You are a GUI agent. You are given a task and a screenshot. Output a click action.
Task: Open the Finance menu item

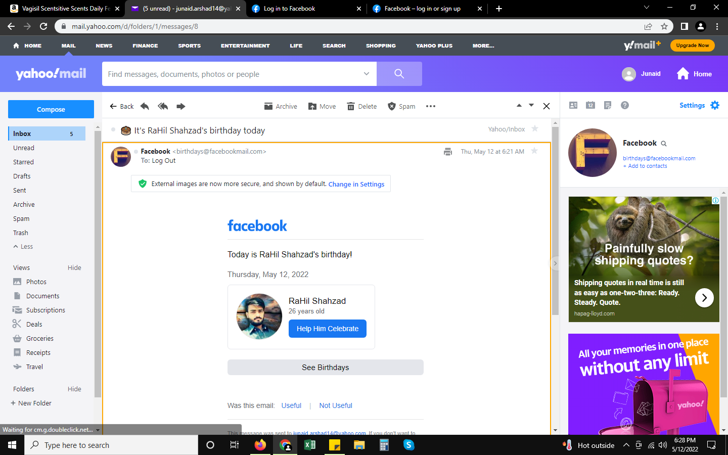[x=145, y=45]
